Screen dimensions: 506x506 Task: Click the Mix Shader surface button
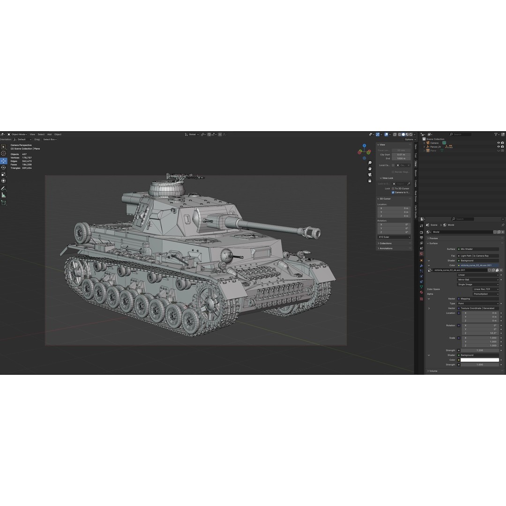point(478,249)
